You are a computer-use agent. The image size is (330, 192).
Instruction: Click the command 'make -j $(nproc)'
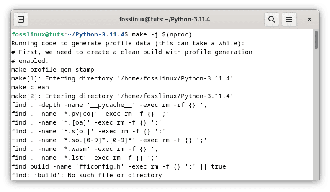(162, 34)
